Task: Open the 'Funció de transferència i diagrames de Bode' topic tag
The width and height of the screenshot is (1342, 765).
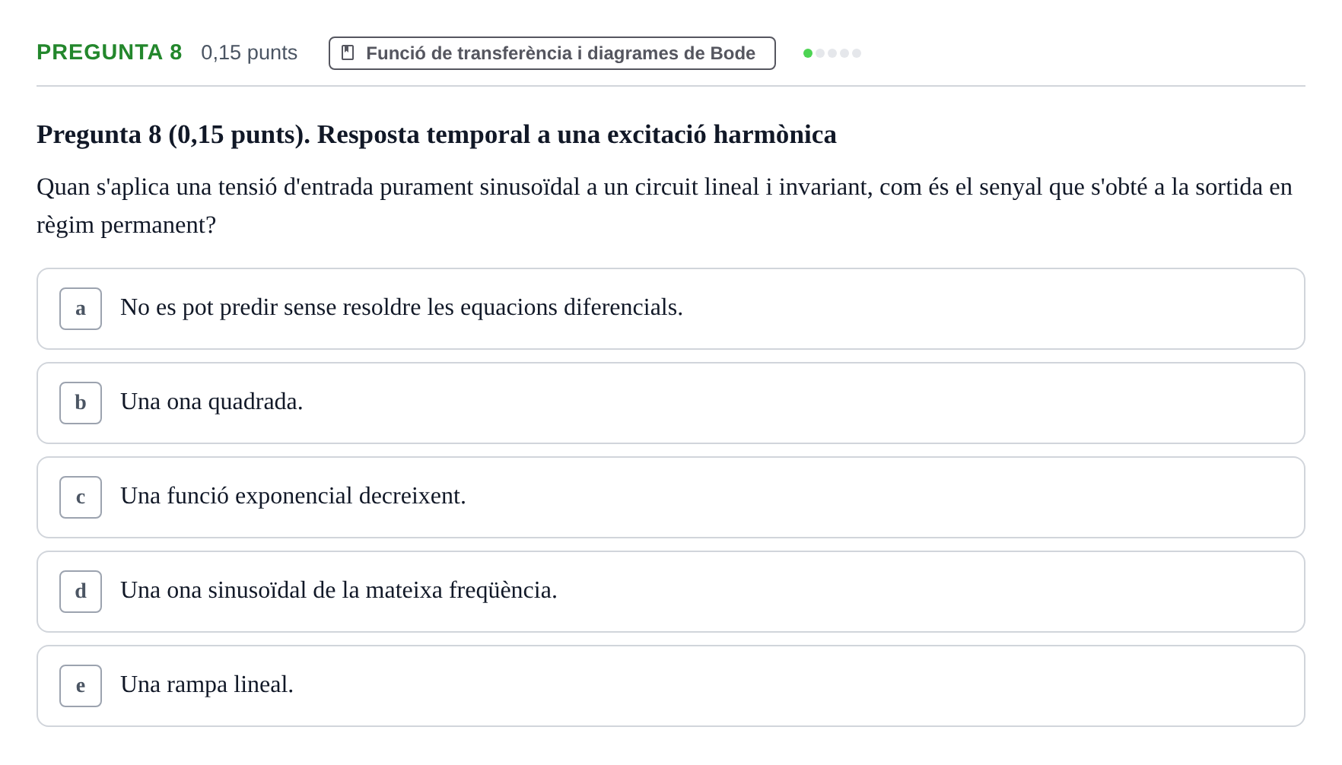Action: click(552, 53)
